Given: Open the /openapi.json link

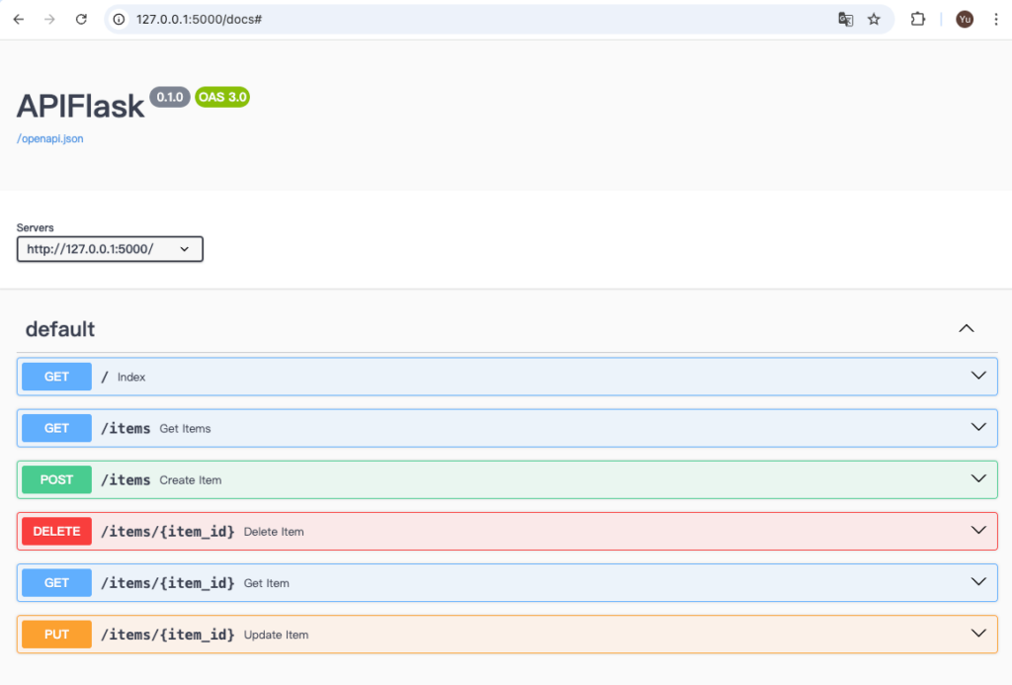Looking at the screenshot, I should pos(50,138).
